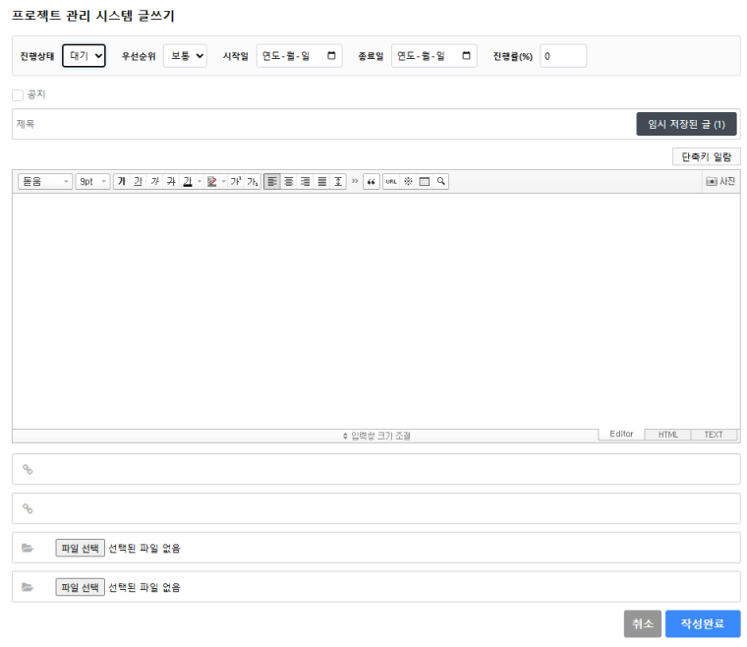The width and height of the screenshot is (747, 647).
Task: Click the first 파일 선택 button
Action: [x=80, y=548]
